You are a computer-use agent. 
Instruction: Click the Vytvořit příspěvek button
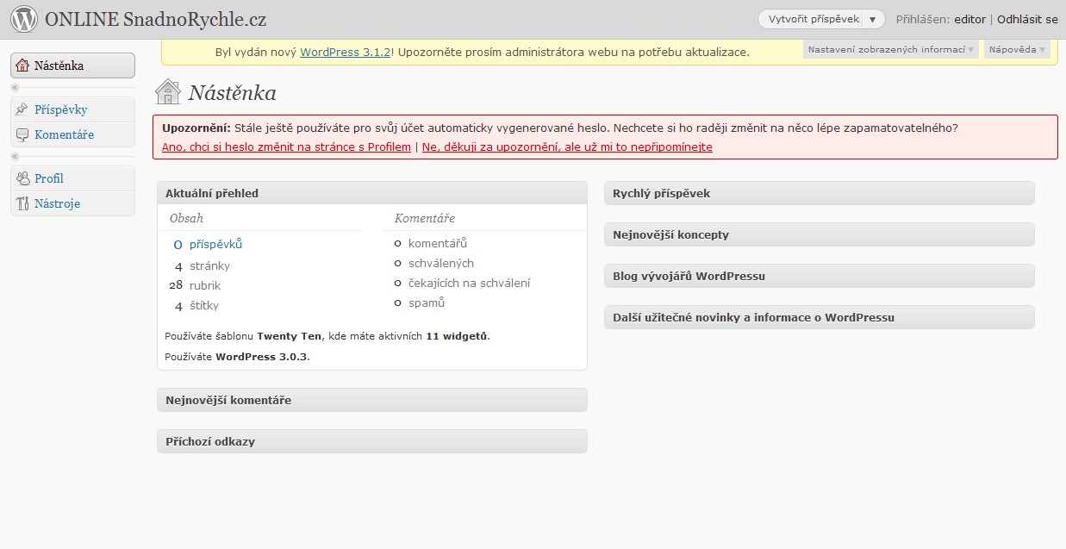point(814,19)
